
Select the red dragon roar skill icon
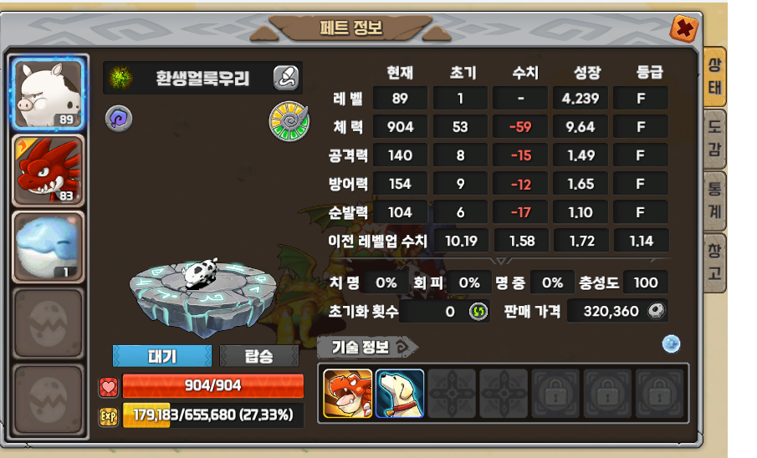[x=348, y=394]
